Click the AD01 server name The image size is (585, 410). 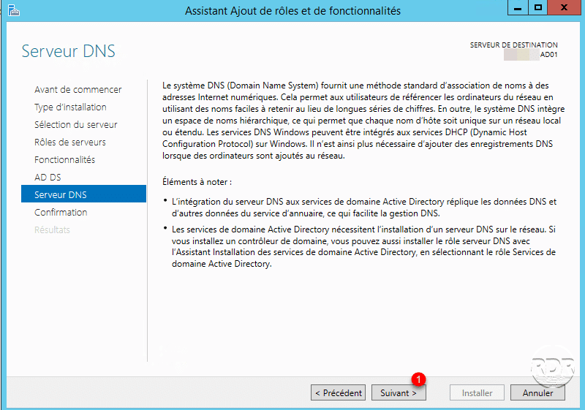coord(549,54)
